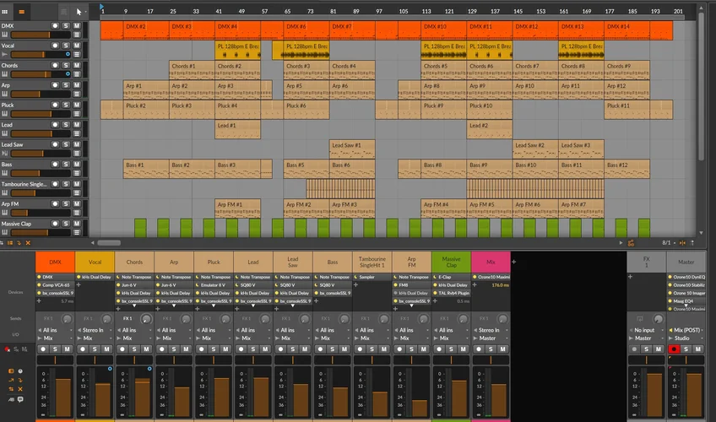Click the add track plus icon beside Mix
This screenshot has width=716, height=422.
click(513, 262)
